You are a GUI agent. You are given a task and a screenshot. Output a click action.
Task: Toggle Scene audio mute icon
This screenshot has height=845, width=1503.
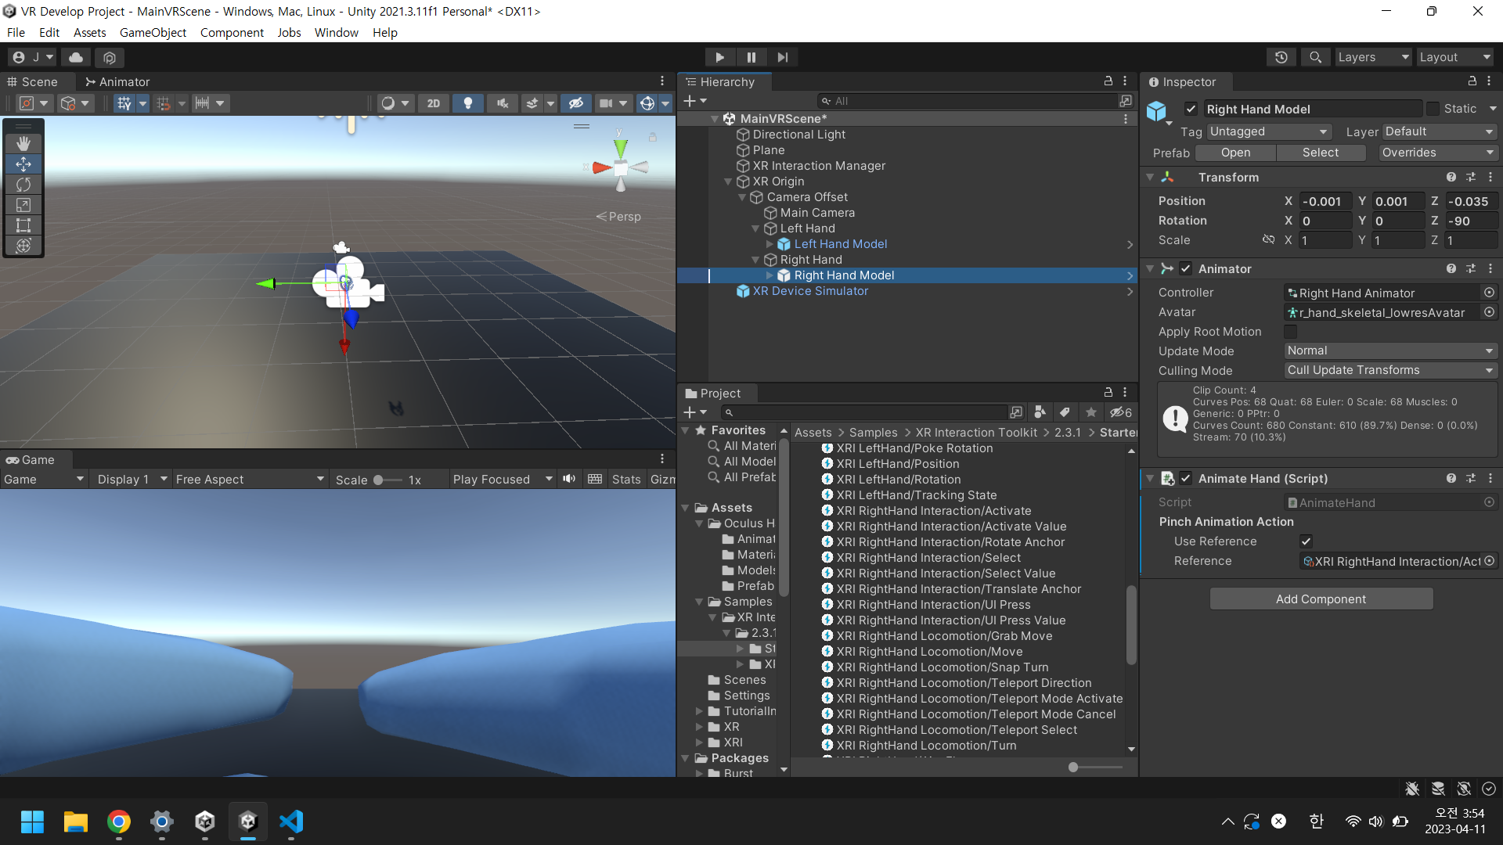point(503,103)
